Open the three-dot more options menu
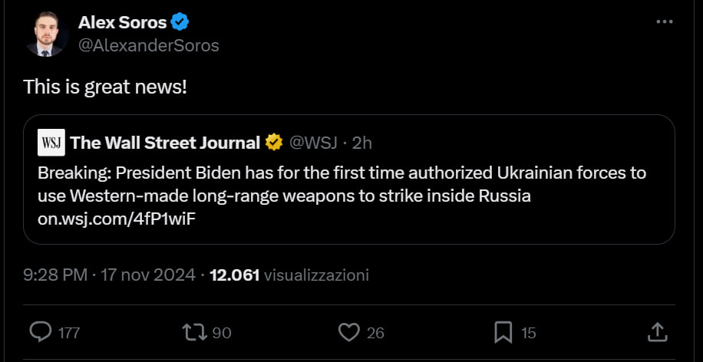703x362 pixels. (x=665, y=22)
